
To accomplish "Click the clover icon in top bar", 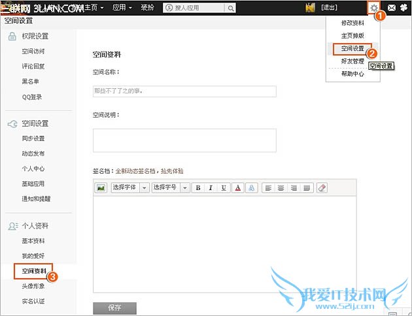I will coord(404,8).
